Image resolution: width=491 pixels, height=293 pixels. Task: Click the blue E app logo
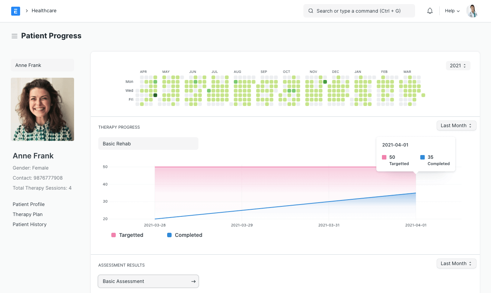pos(16,11)
